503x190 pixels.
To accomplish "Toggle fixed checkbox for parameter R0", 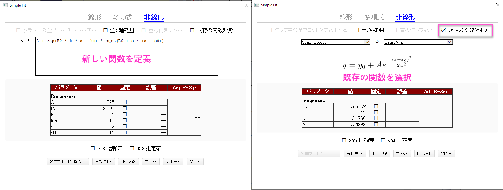I will click(x=125, y=108).
